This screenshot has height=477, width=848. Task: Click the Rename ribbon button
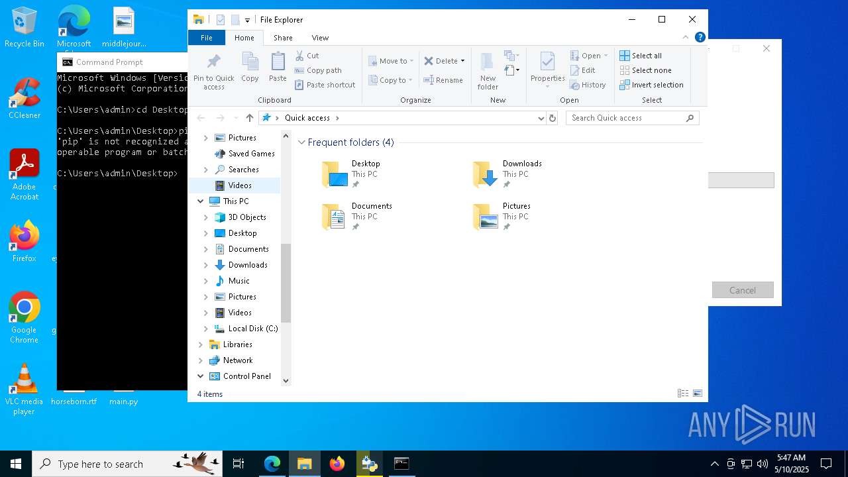coord(443,80)
